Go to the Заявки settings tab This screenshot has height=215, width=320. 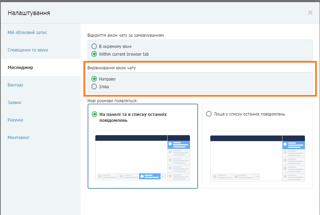[x=14, y=103]
